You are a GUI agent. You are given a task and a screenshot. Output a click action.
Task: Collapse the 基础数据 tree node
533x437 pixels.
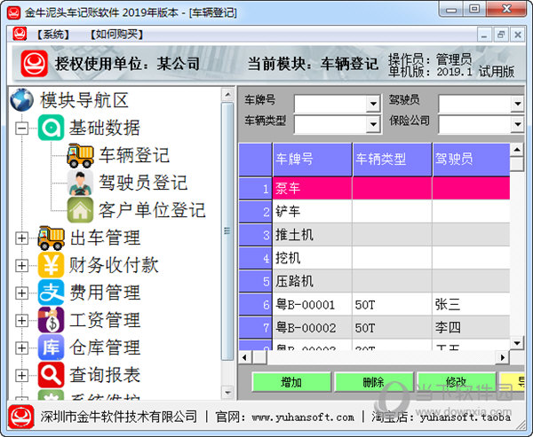(x=21, y=129)
